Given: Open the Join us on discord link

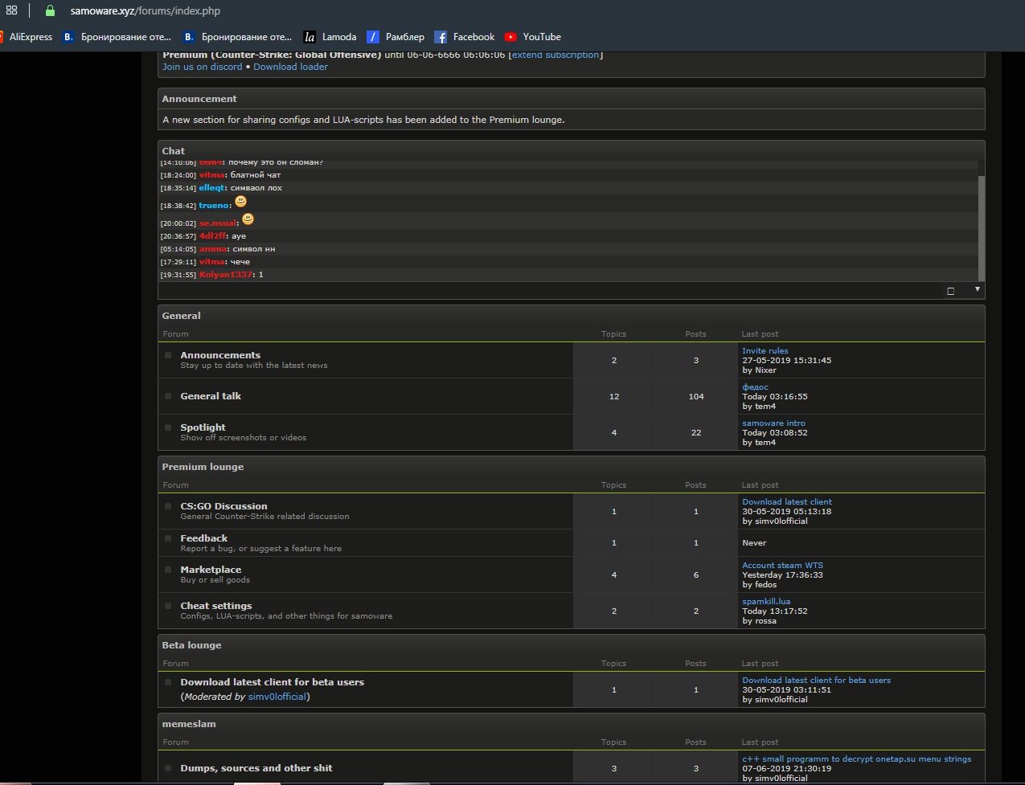Looking at the screenshot, I should pos(202,67).
